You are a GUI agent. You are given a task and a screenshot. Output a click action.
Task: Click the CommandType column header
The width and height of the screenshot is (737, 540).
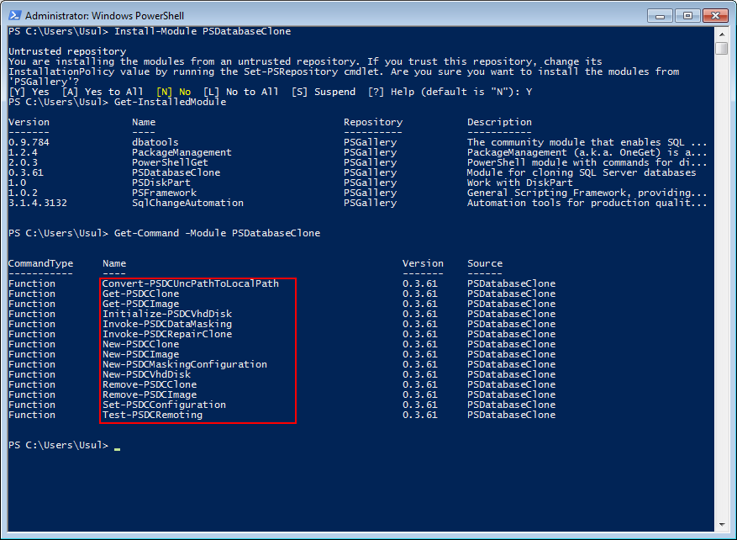pyautogui.click(x=40, y=263)
